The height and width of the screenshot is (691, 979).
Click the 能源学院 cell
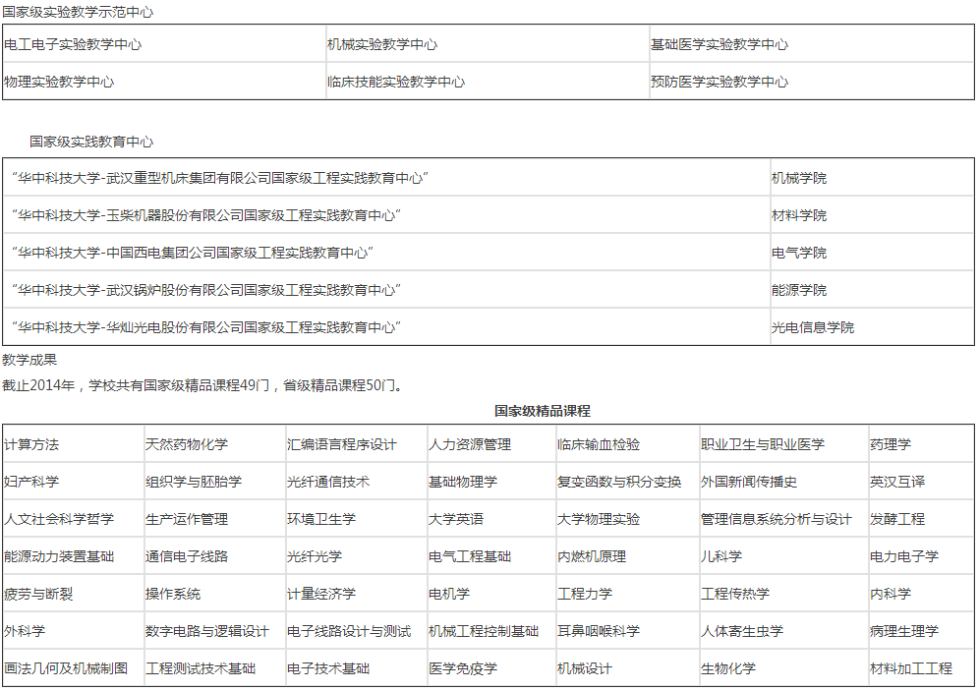tap(872, 290)
